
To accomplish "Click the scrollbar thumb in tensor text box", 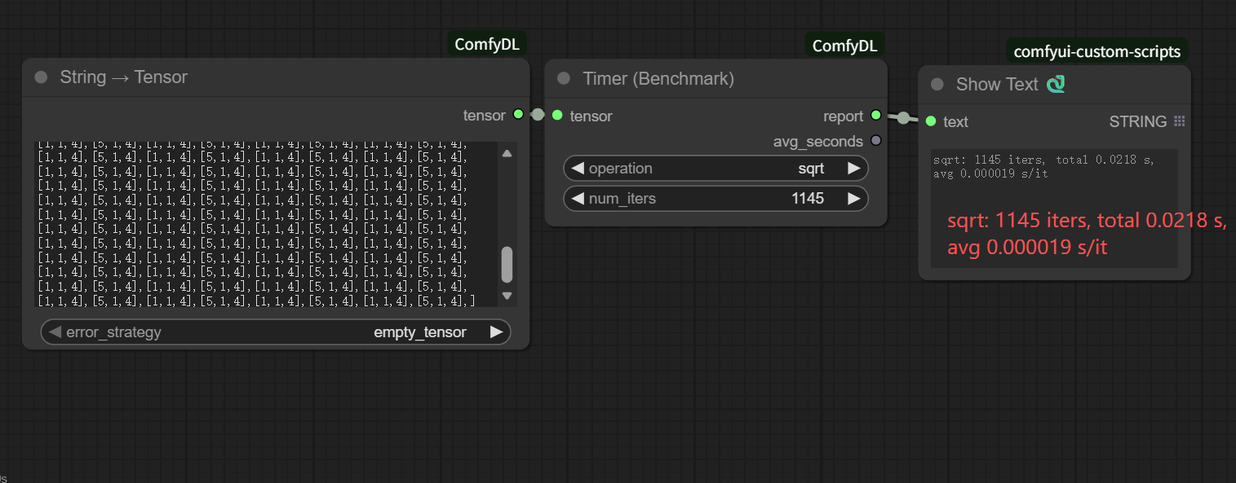I will pyautogui.click(x=507, y=265).
